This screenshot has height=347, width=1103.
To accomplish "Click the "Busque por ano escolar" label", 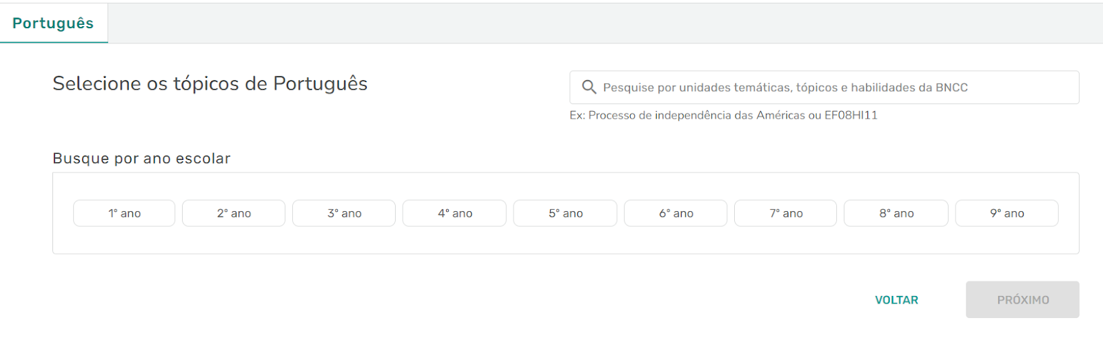I will coord(141,159).
